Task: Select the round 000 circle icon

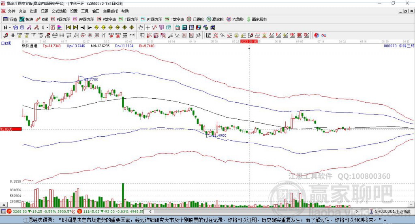Action: click(x=55, y=36)
